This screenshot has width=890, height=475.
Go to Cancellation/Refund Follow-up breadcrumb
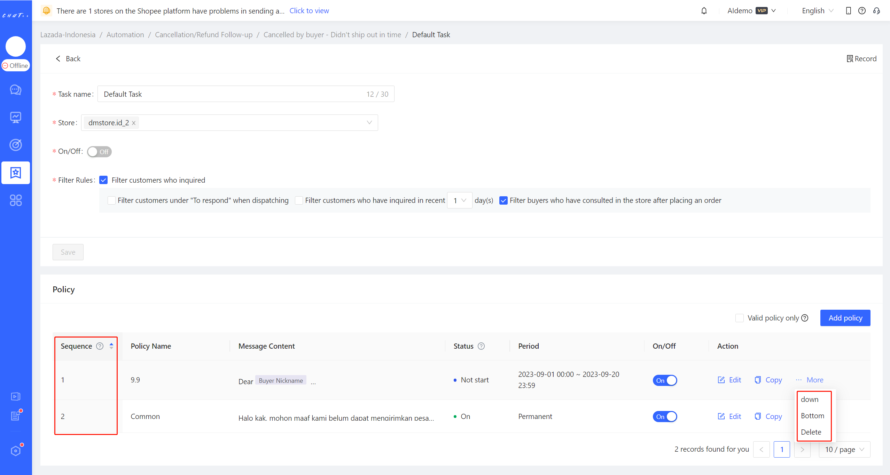204,34
